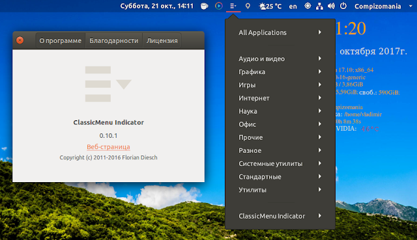The image size is (417, 240).
Task: Switch to the Благодарности tab
Action: tap(114, 40)
